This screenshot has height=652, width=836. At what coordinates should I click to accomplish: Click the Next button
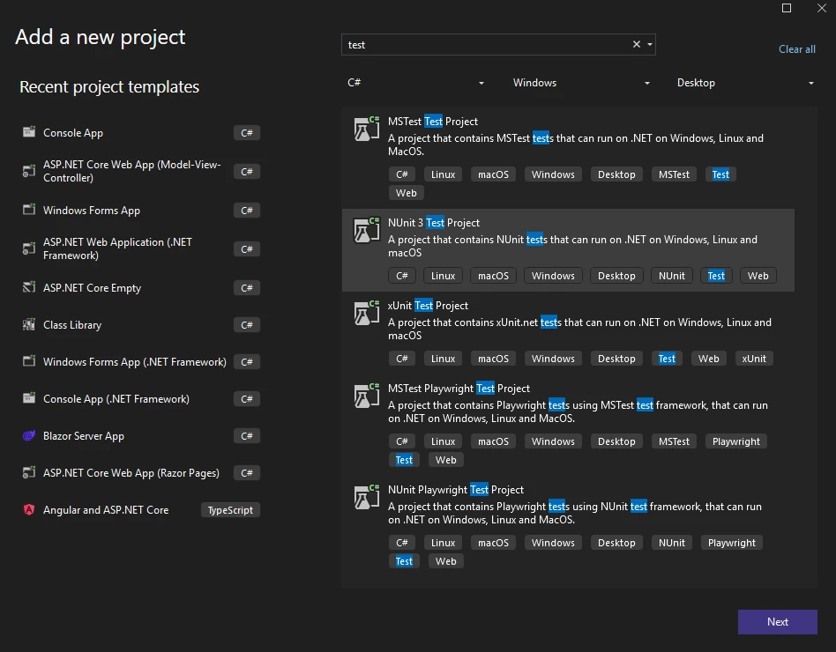pos(777,622)
